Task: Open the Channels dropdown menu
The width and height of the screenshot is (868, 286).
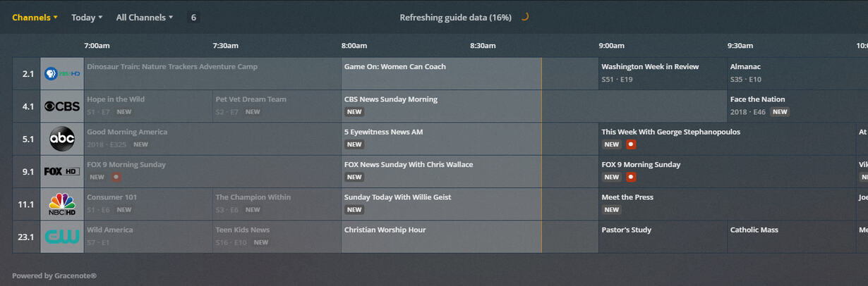Action: pos(35,18)
